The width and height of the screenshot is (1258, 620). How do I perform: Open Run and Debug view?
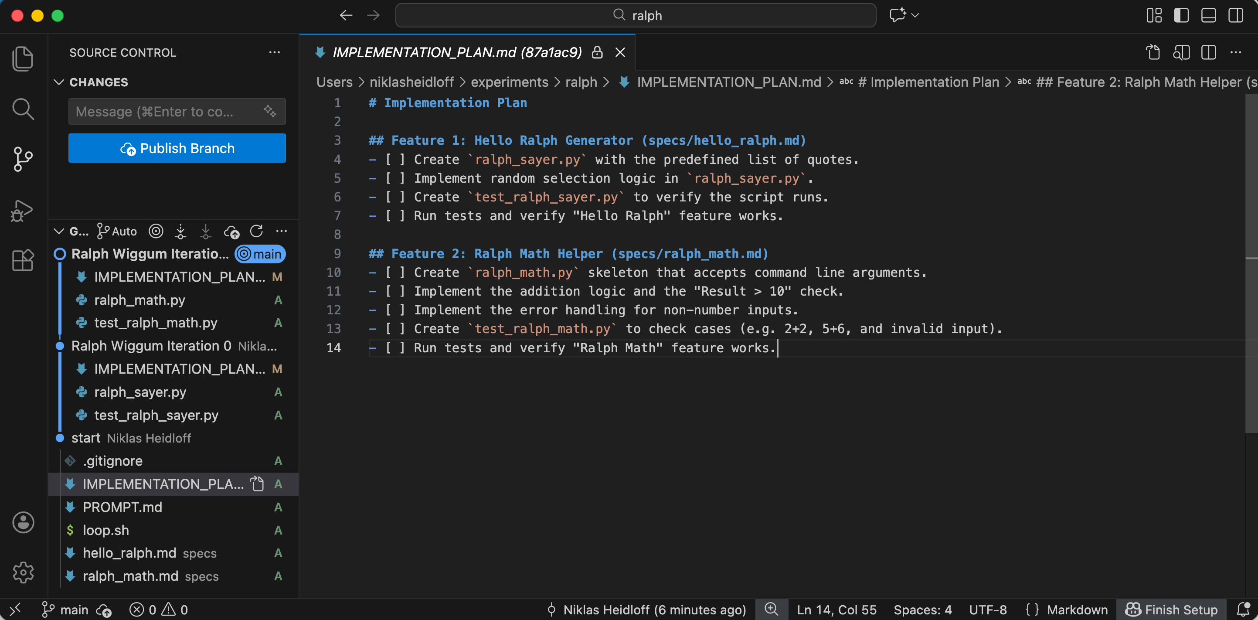point(23,211)
